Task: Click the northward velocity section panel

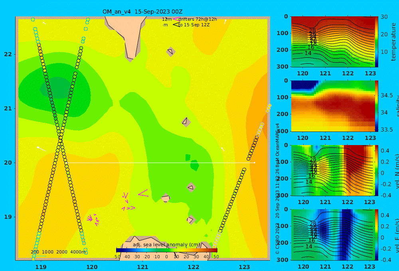Action: (x=333, y=170)
